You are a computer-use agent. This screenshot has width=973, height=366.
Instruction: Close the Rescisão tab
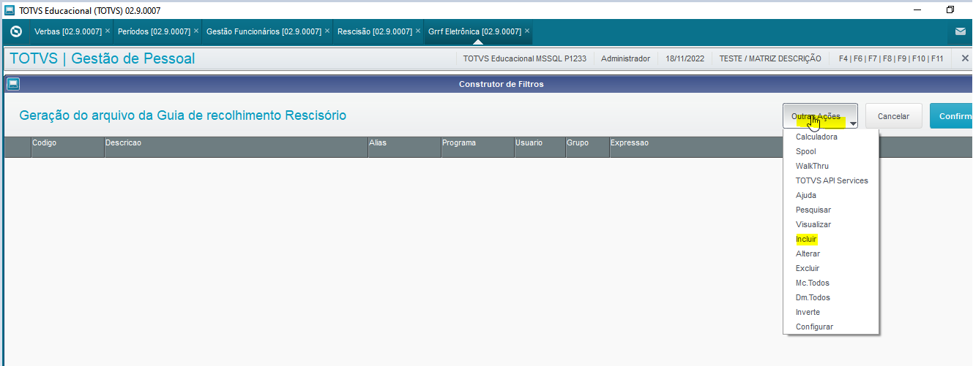(418, 31)
